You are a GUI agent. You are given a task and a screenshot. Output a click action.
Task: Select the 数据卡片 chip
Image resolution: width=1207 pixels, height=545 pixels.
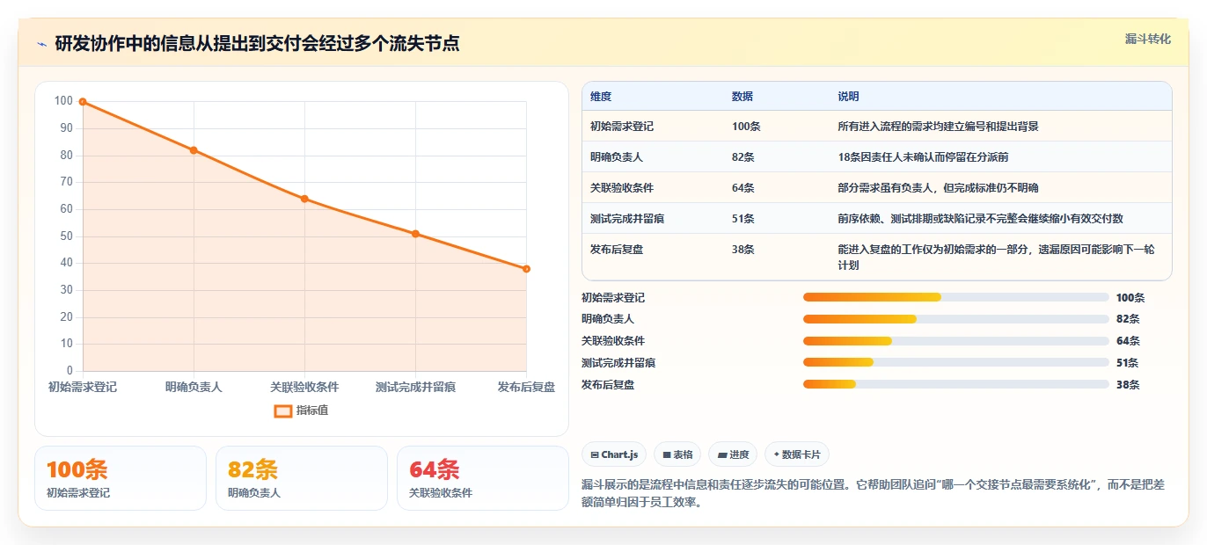797,454
